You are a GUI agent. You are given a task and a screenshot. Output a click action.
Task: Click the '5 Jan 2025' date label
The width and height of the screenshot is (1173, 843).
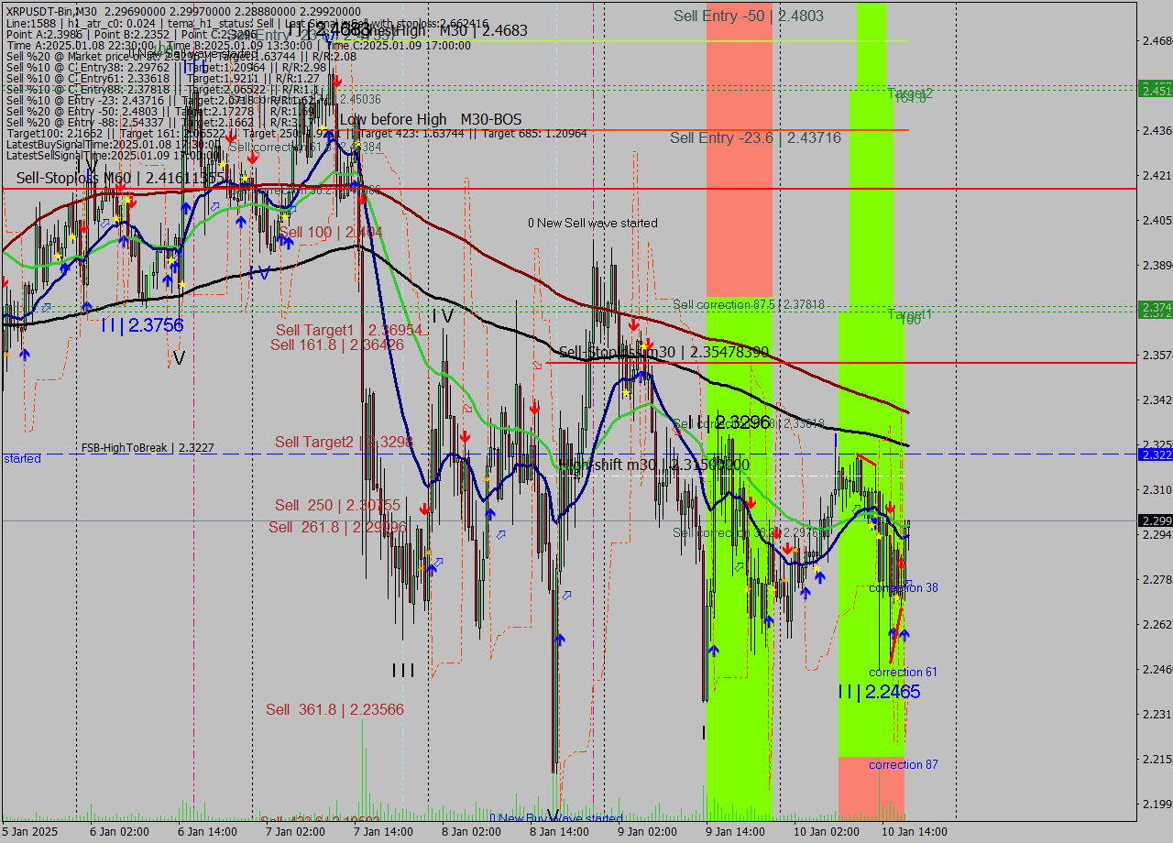click(30, 831)
